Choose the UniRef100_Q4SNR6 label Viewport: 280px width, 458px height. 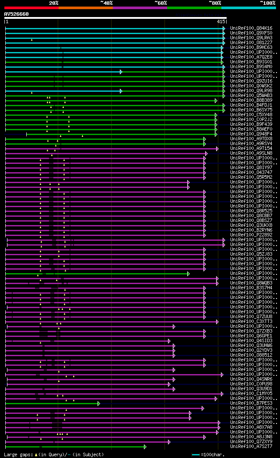251,379
